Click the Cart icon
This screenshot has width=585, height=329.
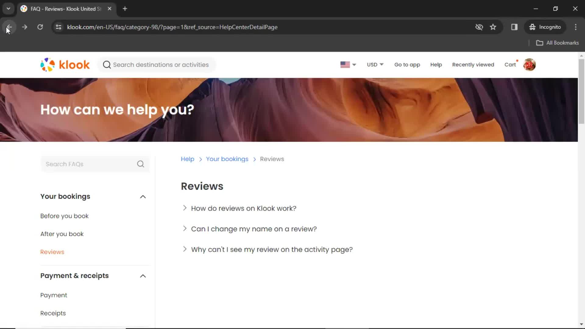[510, 65]
